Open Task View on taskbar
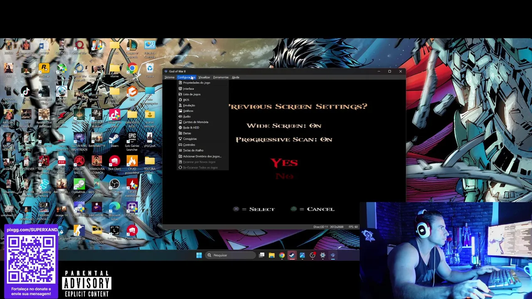This screenshot has width=532, height=299. coord(261,255)
